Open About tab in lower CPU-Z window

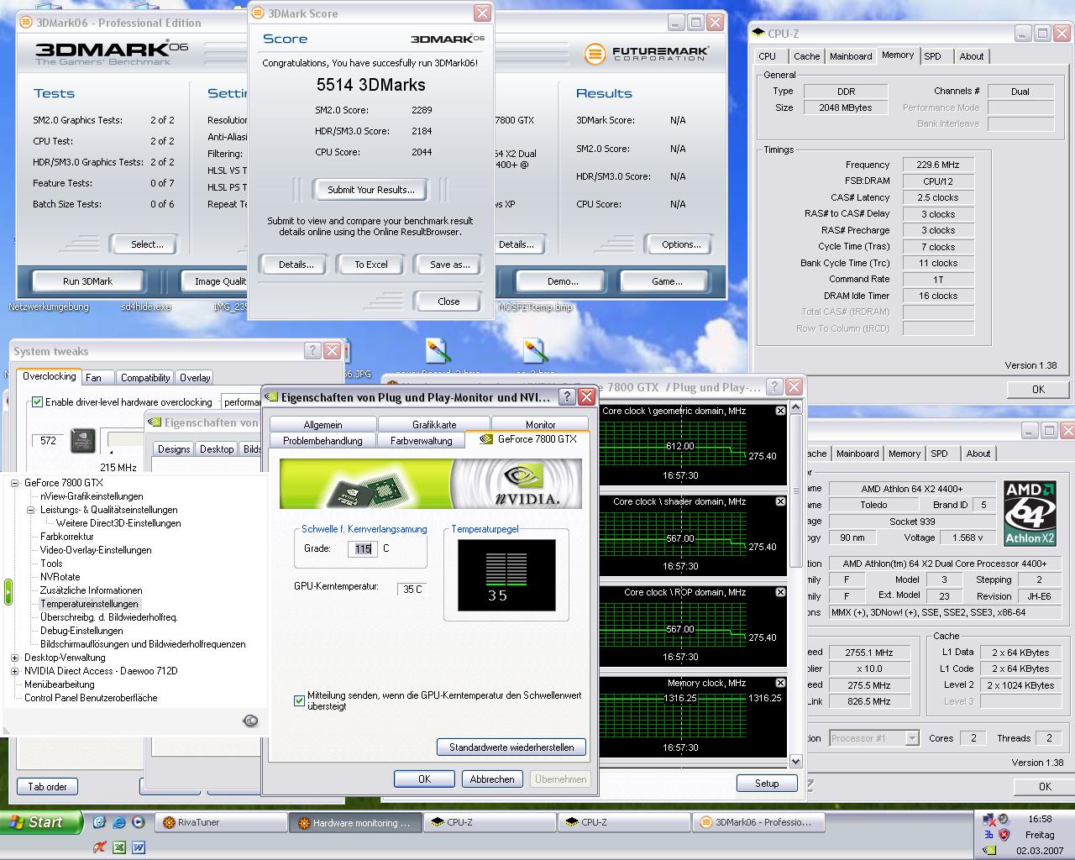point(978,454)
